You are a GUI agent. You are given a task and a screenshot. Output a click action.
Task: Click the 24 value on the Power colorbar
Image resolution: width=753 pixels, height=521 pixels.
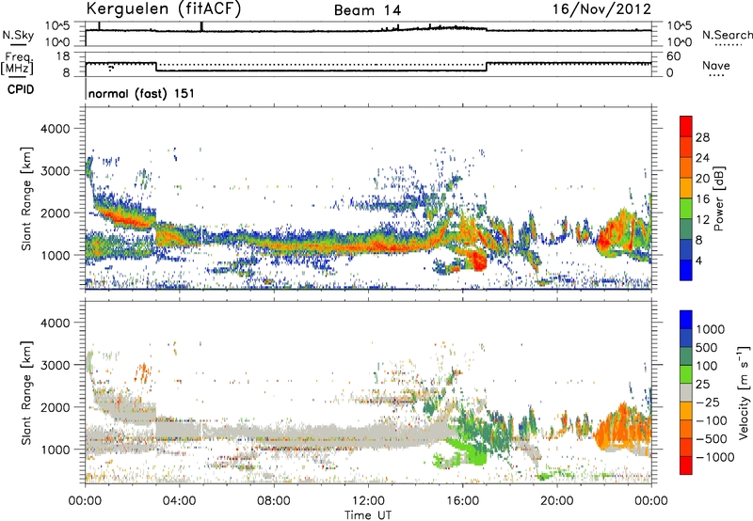702,158
